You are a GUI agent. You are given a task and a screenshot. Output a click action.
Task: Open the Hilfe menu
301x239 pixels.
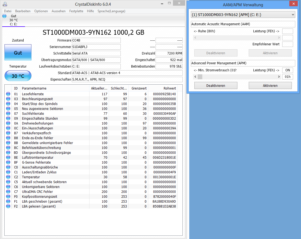pos(90,11)
